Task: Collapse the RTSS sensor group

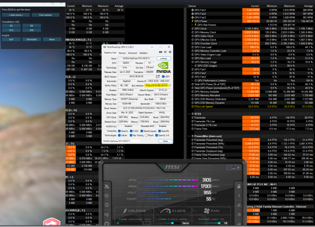Action: 189,114
